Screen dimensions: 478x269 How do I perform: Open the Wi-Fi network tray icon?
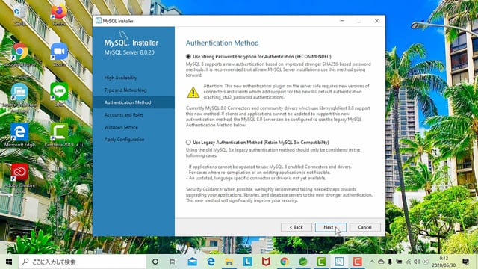[408, 262]
